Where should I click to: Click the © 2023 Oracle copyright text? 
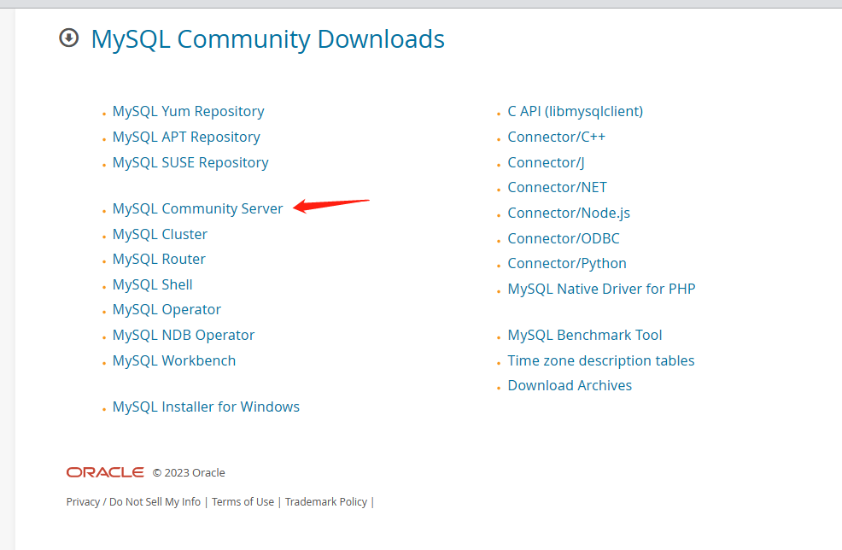pyautogui.click(x=189, y=472)
